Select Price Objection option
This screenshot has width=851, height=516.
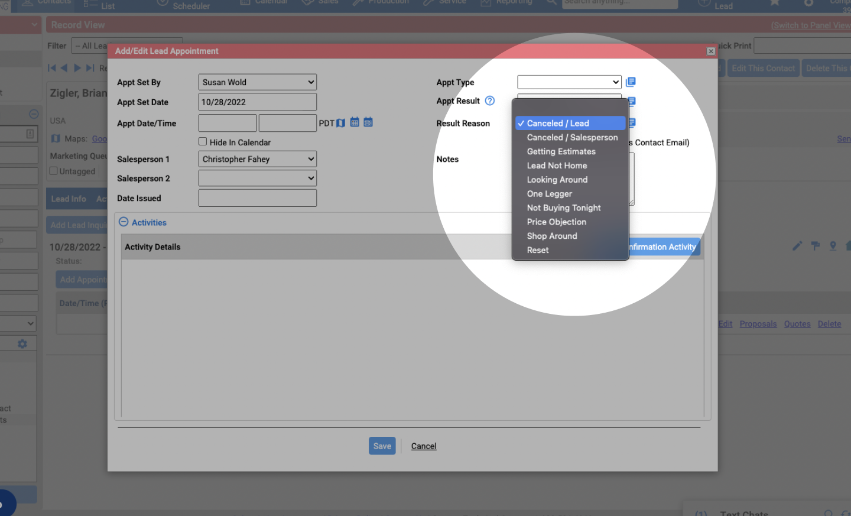tap(570, 222)
